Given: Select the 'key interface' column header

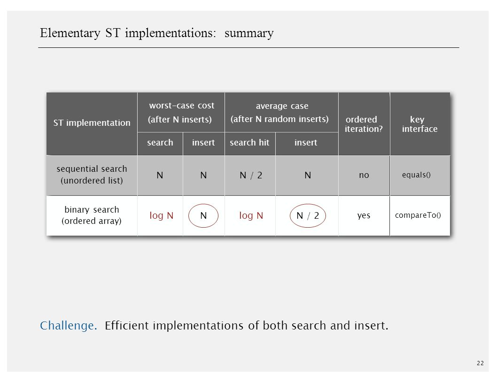Looking at the screenshot, I should point(420,124).
